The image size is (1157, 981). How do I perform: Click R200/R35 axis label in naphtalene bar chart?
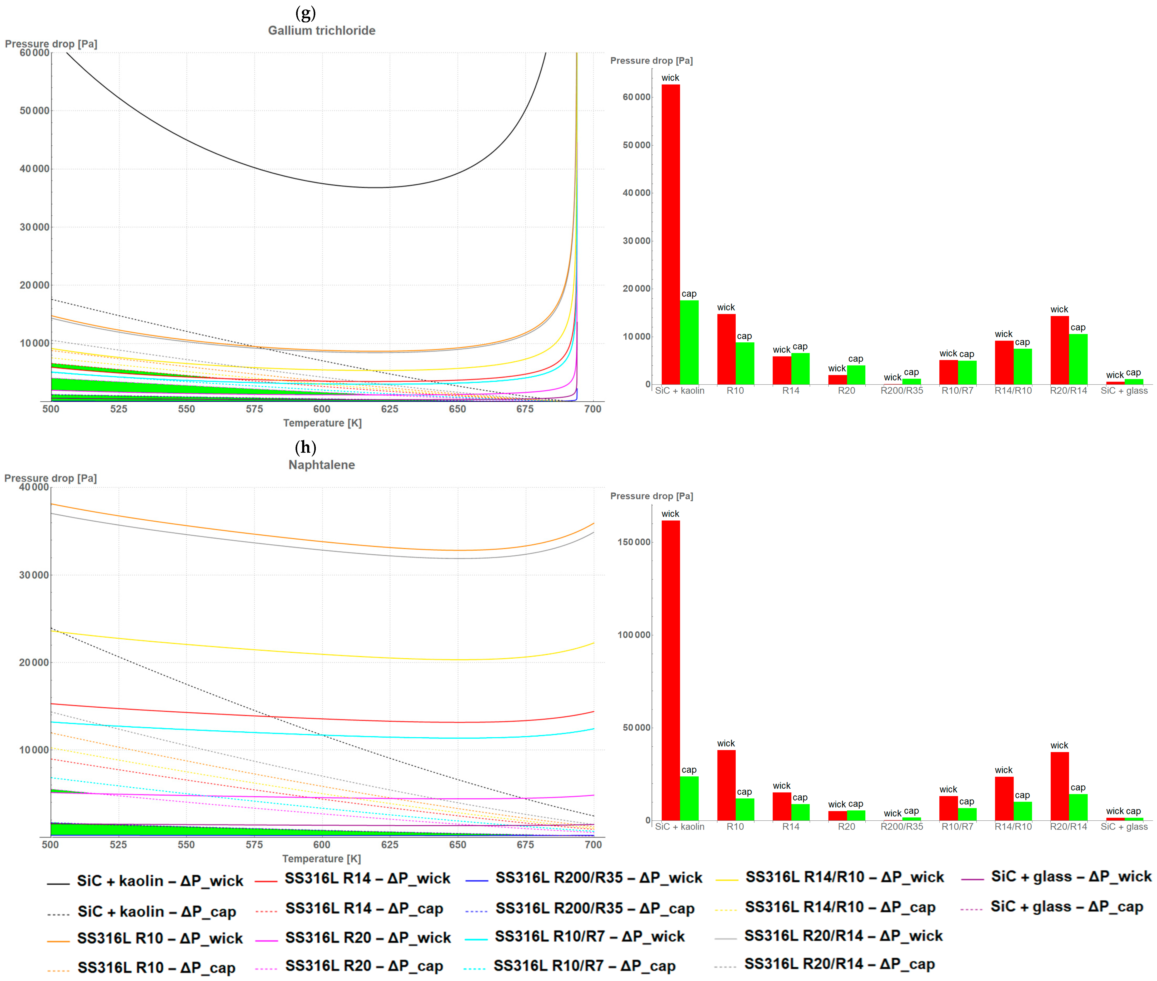coord(901,826)
